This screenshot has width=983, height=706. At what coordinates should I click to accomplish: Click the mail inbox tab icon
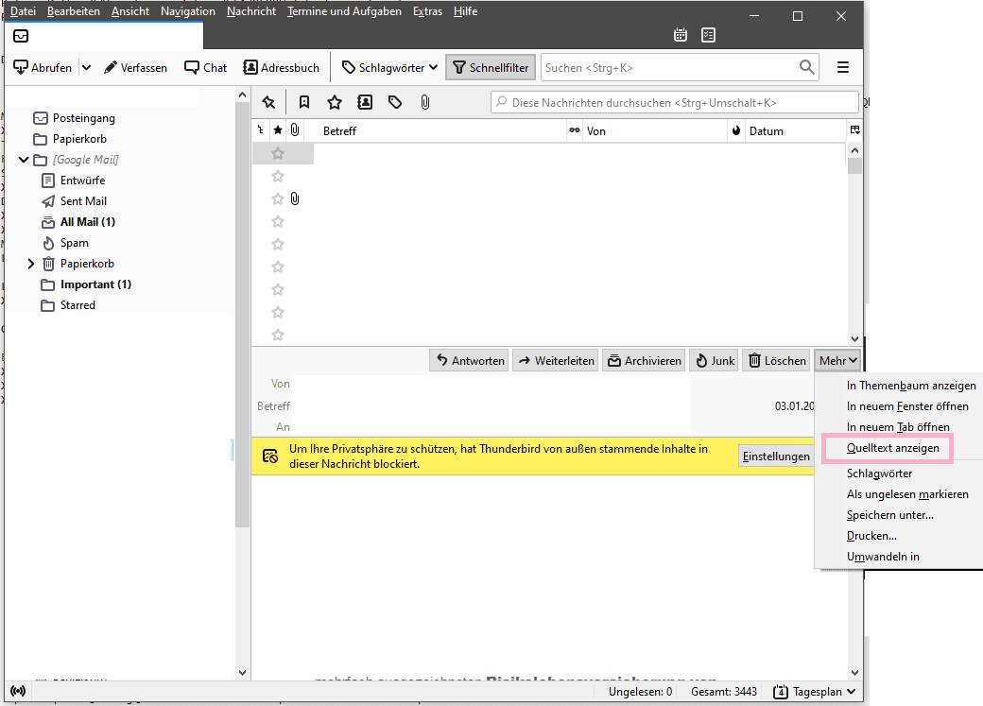[x=21, y=36]
